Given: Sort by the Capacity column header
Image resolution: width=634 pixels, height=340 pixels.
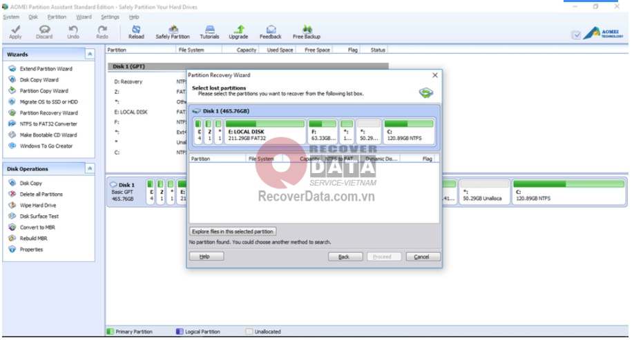Looking at the screenshot, I should point(247,50).
